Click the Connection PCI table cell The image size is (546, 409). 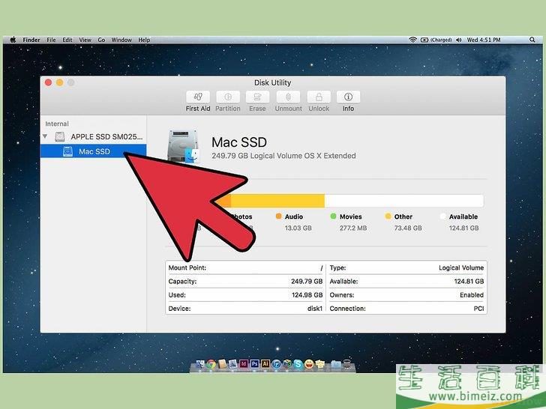click(x=406, y=308)
